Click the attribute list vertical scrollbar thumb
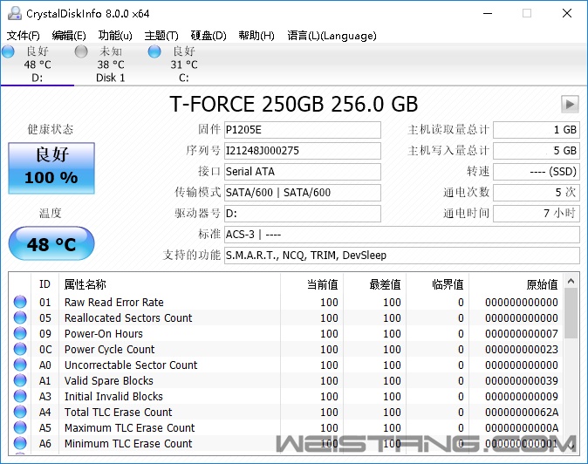This screenshot has width=588, height=464. pyautogui.click(x=571, y=313)
